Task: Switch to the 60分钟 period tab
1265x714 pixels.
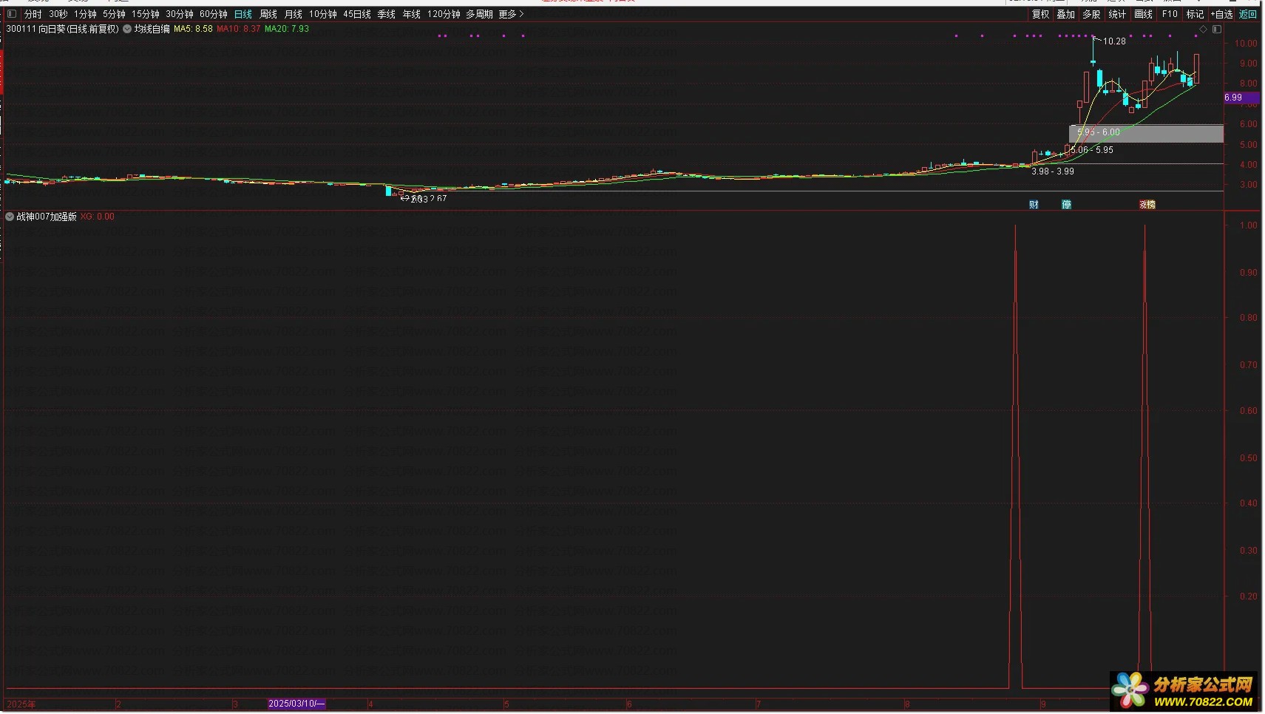Action: (x=214, y=14)
